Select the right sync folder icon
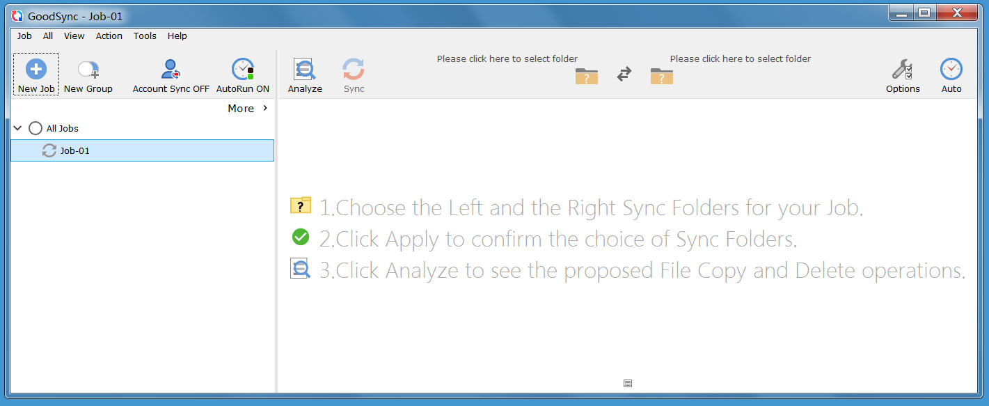 point(661,76)
